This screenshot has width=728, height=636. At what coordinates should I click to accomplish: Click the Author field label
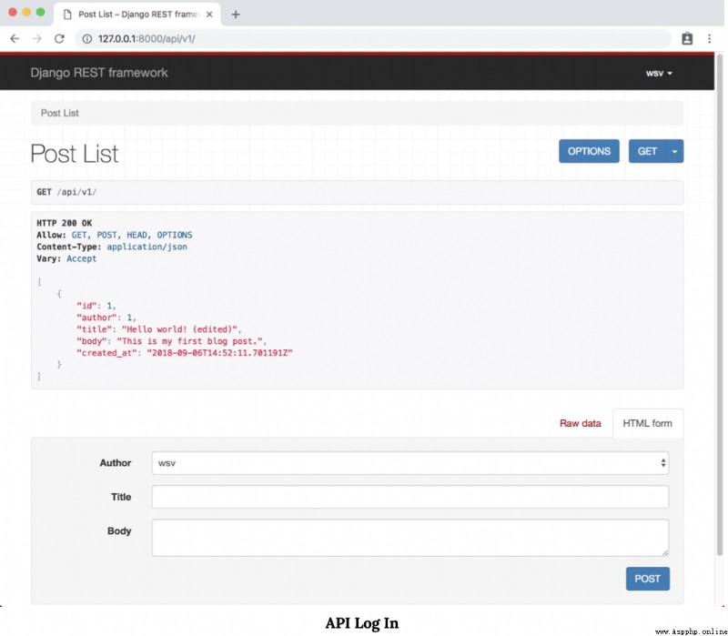click(116, 463)
